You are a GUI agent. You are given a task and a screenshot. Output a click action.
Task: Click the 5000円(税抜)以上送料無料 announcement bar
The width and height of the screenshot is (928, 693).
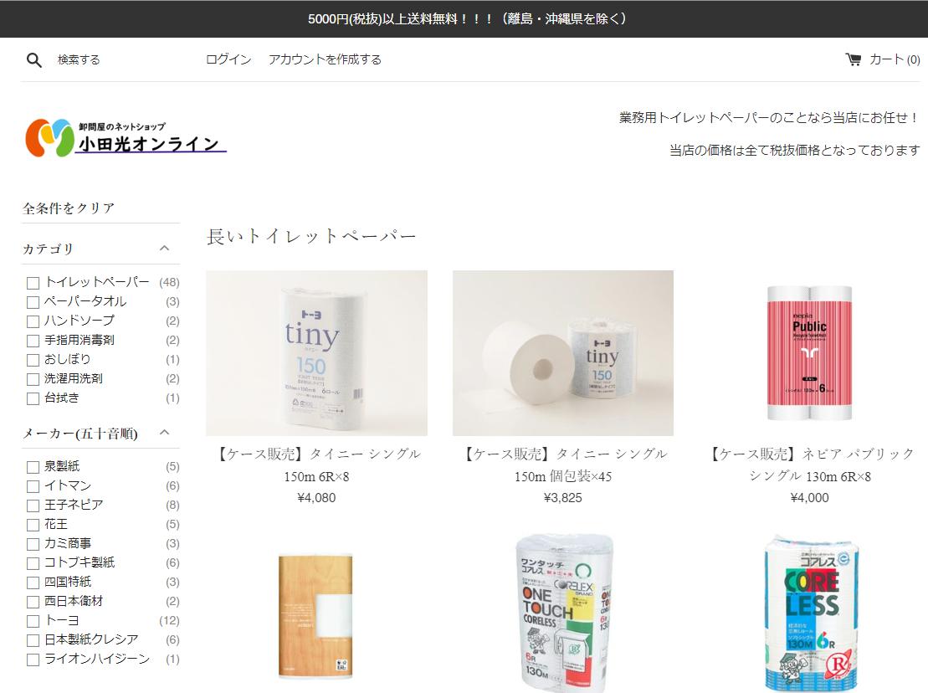pos(464,19)
